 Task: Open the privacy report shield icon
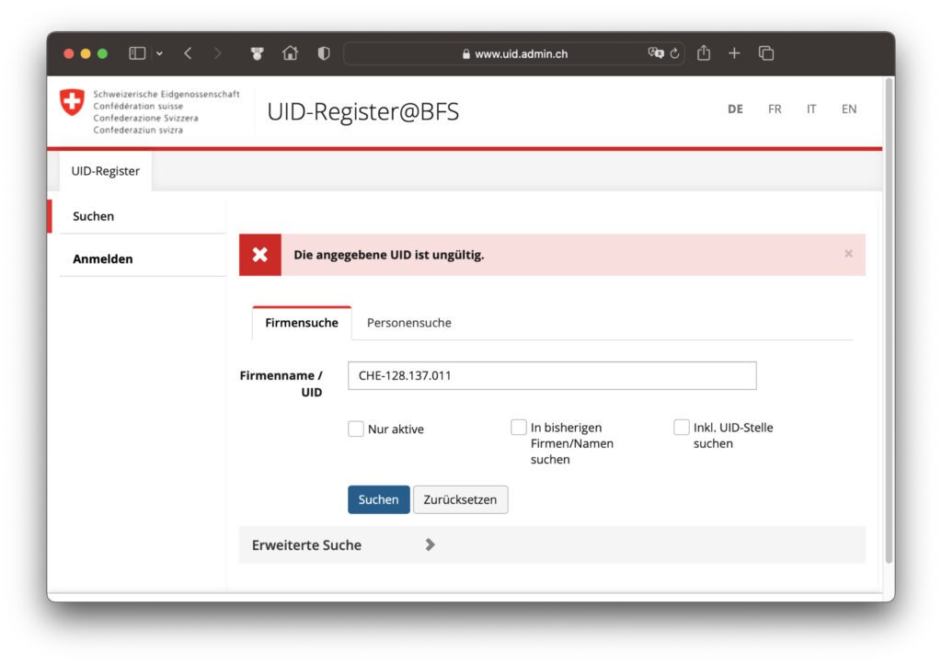coord(323,53)
